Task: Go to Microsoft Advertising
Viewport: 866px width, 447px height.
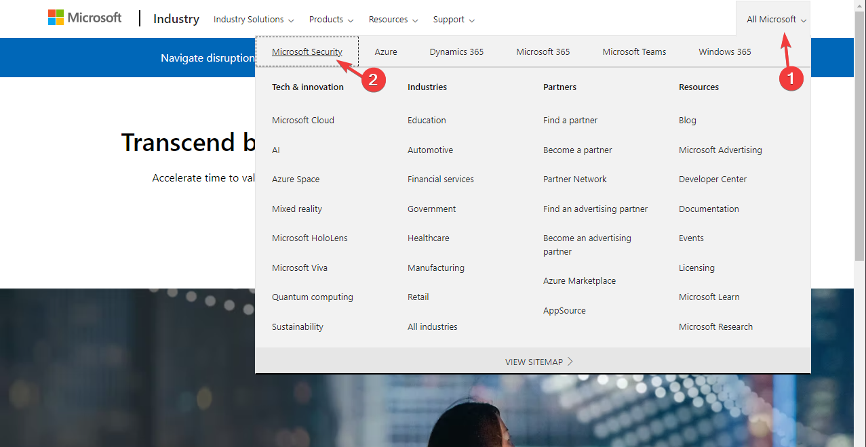Action: [720, 150]
